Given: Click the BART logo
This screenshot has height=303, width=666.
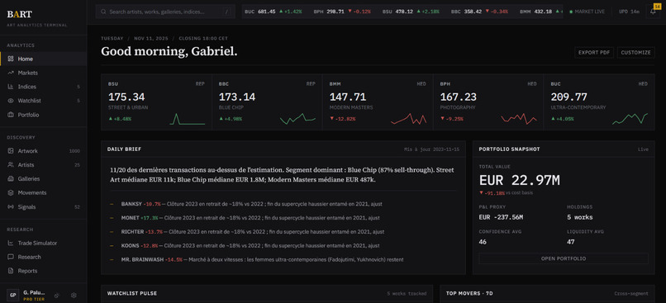Looking at the screenshot, I should pyautogui.click(x=19, y=14).
